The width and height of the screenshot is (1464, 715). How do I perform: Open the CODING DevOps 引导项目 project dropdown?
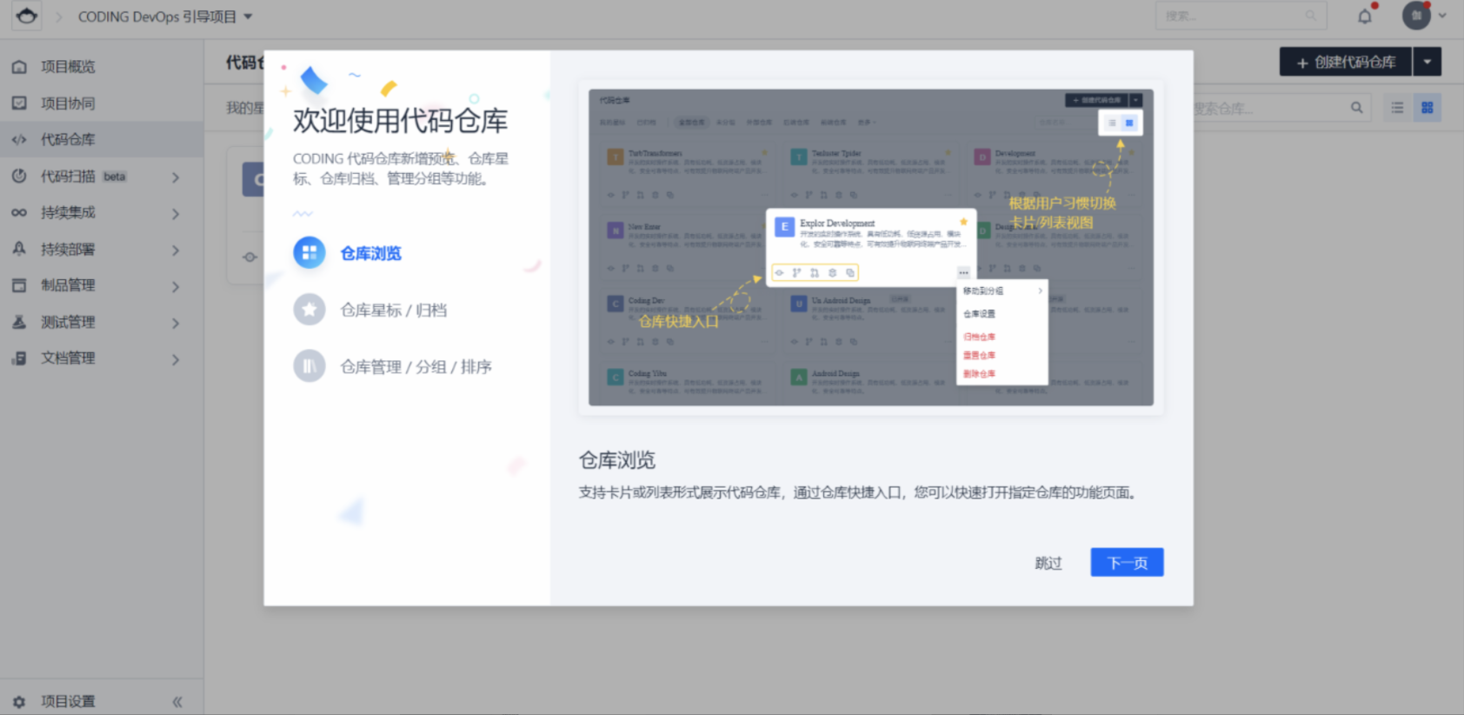(165, 17)
